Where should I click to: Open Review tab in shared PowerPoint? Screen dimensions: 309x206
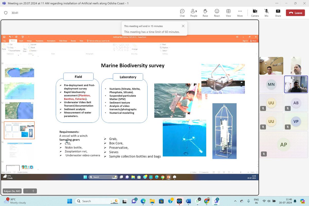(73, 41)
